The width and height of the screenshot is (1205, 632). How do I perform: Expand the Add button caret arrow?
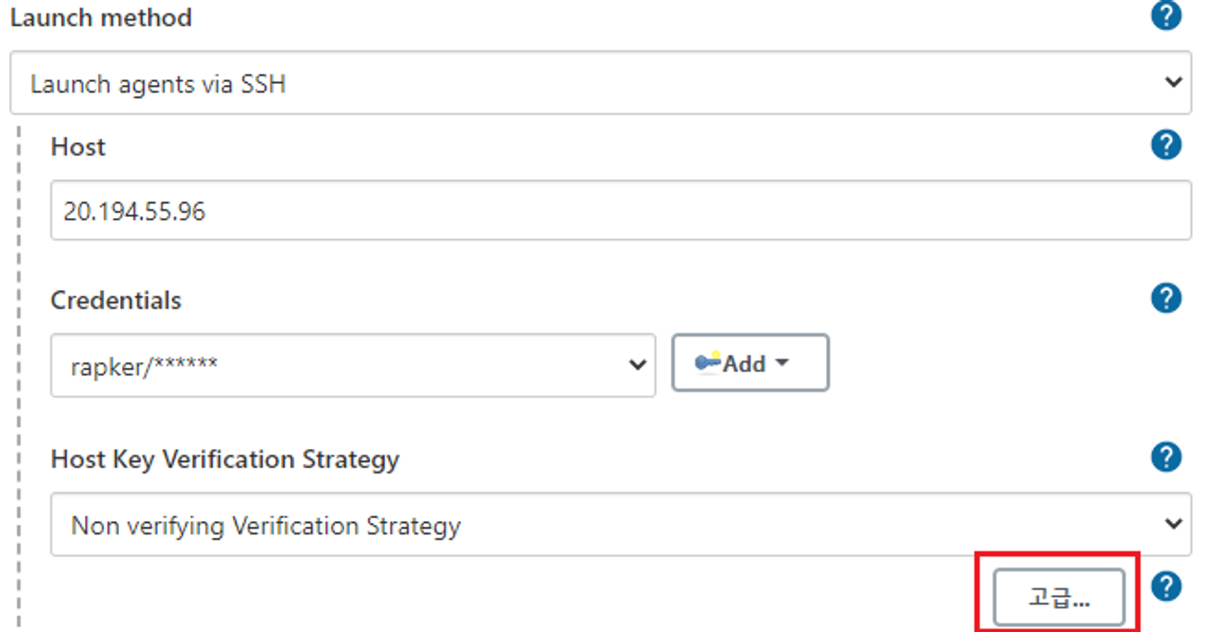(x=782, y=362)
